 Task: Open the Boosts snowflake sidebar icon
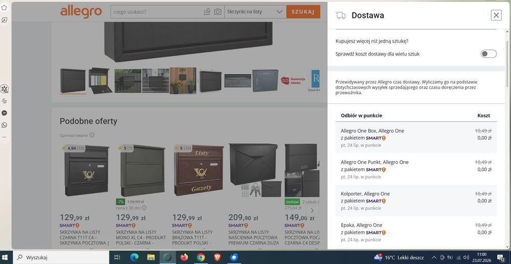[4, 89]
